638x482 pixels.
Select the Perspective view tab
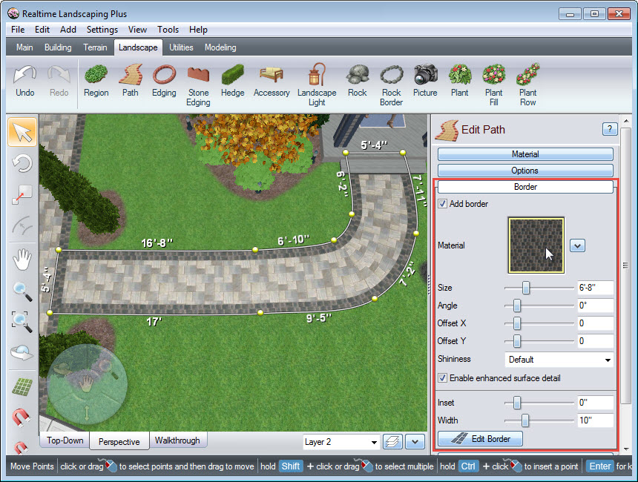pyautogui.click(x=119, y=441)
